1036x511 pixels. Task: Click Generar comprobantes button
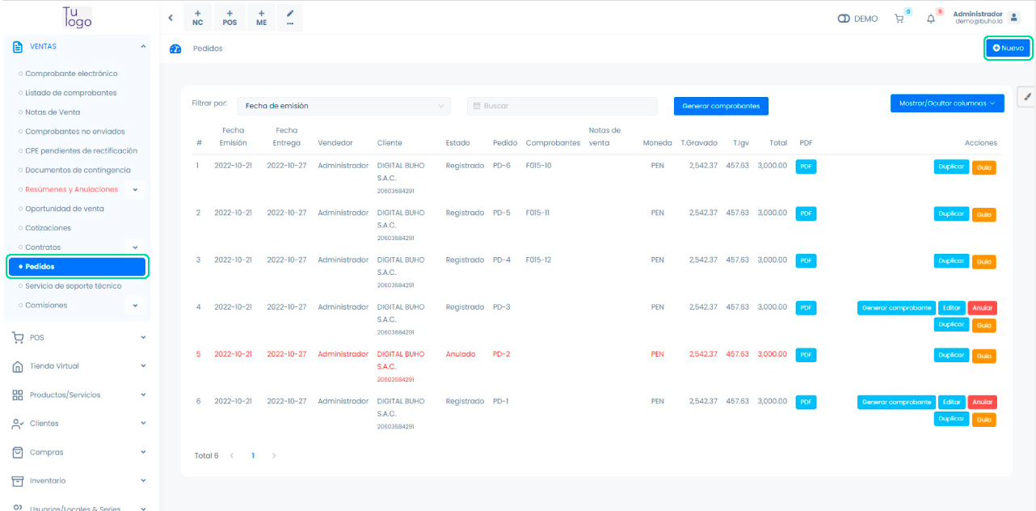point(721,106)
